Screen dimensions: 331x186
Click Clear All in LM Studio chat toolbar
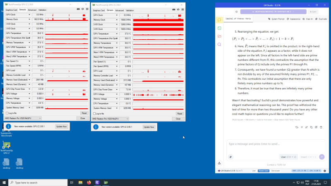point(308,19)
